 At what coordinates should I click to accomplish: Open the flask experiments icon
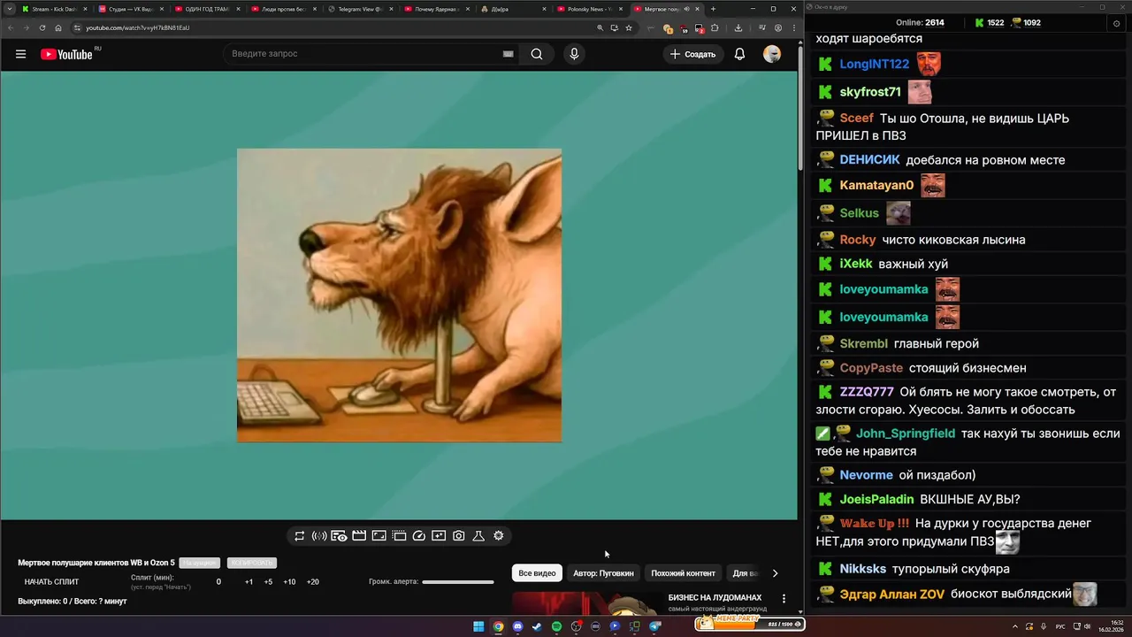coord(478,536)
